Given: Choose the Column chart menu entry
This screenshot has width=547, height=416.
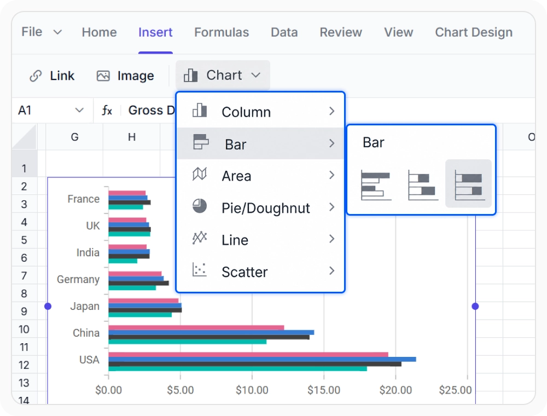Looking at the screenshot, I should tap(260, 112).
